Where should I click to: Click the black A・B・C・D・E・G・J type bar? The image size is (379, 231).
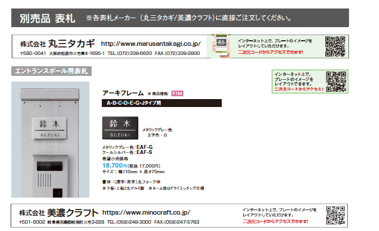162,104
